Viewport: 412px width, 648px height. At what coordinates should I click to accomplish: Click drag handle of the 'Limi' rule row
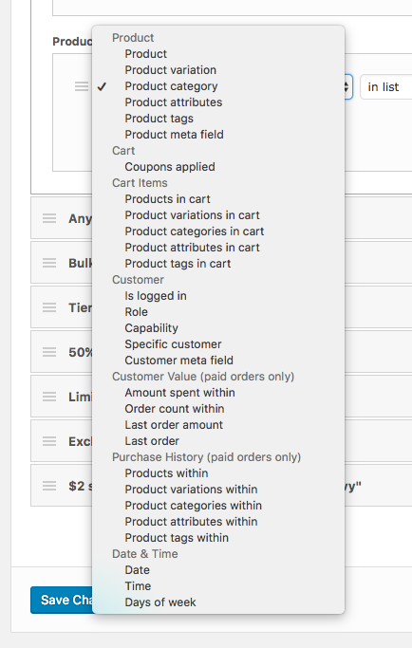pos(49,397)
